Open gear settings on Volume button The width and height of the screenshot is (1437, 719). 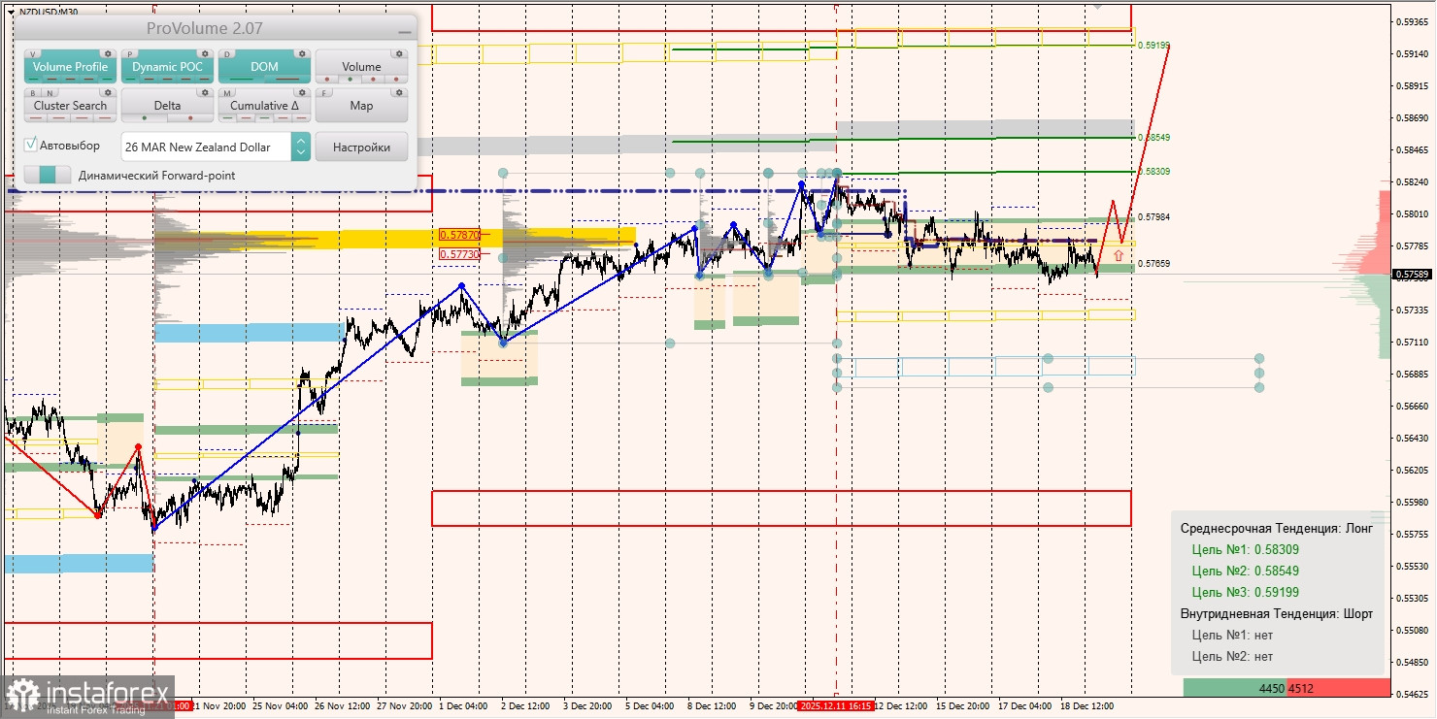399,54
